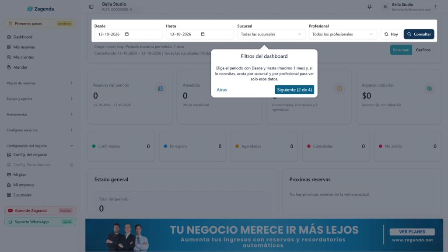Viewport: 448px width, 252px height.
Task: Open calendar picker in Hasta field
Action: point(203,34)
